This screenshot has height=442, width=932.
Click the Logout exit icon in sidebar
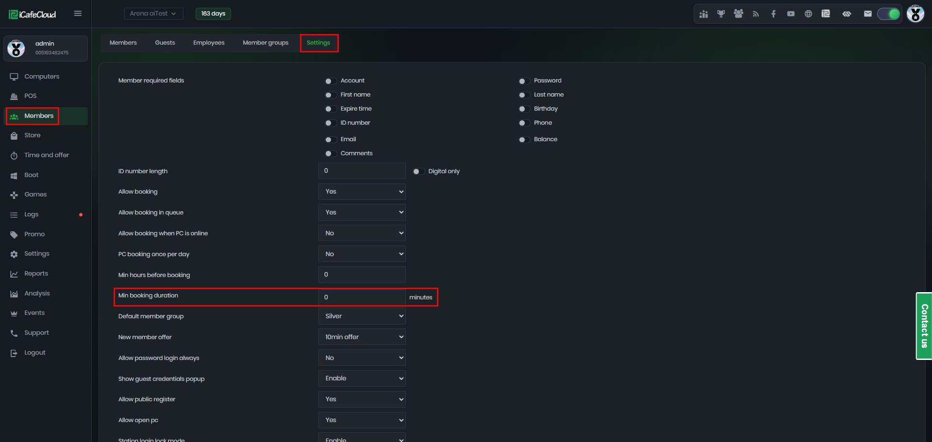pos(14,353)
